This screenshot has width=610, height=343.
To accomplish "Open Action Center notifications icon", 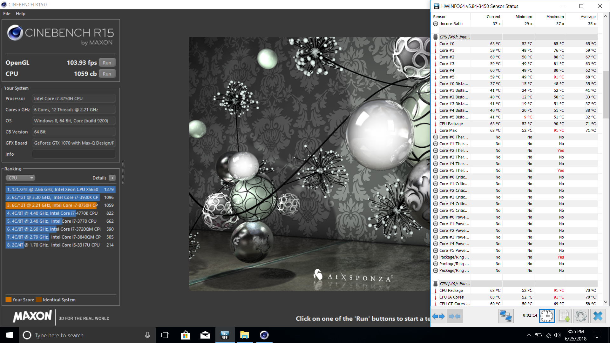I will tap(597, 335).
